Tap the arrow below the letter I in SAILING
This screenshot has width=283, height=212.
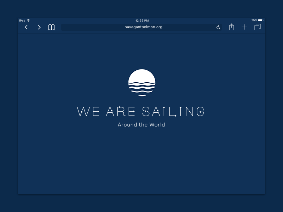175,116
